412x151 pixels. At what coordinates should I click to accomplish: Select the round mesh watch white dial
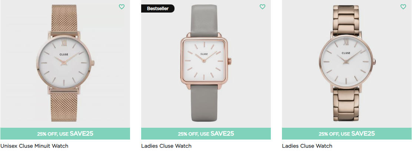(x=64, y=63)
